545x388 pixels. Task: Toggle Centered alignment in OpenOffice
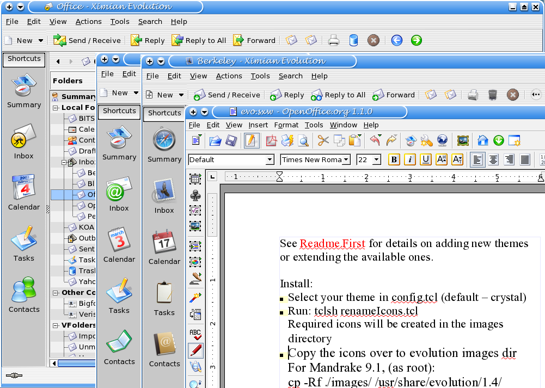point(493,160)
